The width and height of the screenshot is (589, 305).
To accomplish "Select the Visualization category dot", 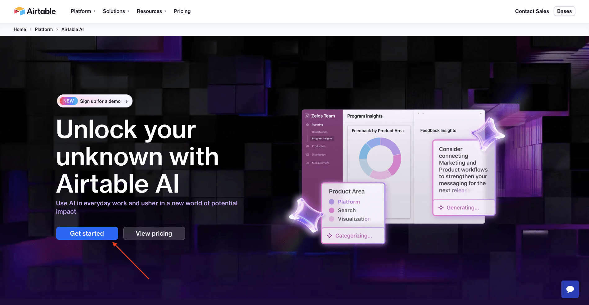I will [x=332, y=219].
